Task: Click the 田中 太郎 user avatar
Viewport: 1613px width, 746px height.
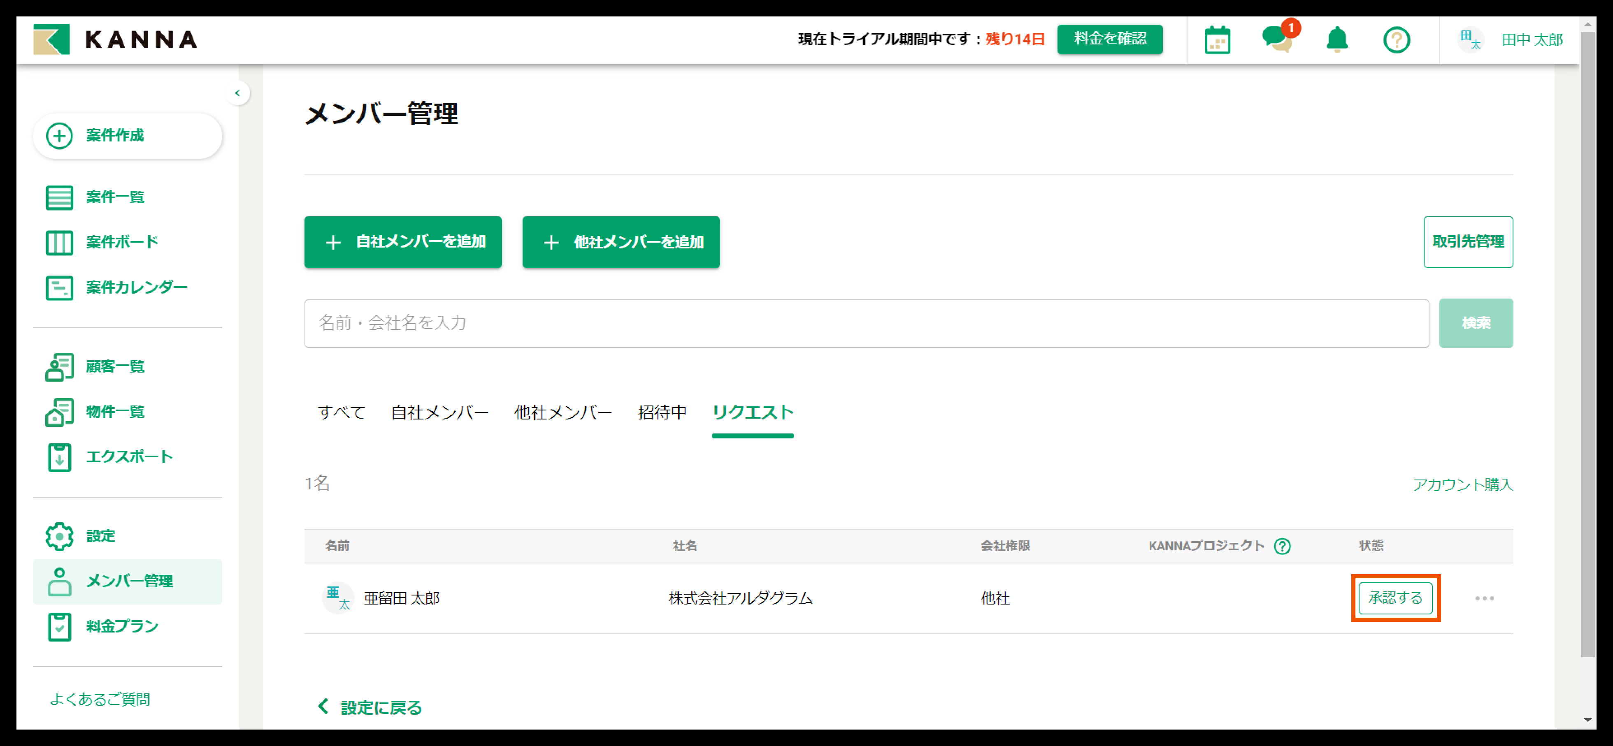Action: [1470, 40]
